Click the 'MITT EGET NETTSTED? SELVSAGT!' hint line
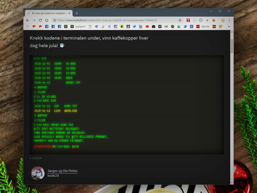The height and width of the screenshot is (193, 257). (x=57, y=129)
